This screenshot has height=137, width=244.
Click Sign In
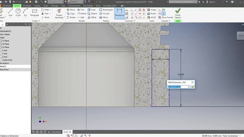(x=211, y=2)
